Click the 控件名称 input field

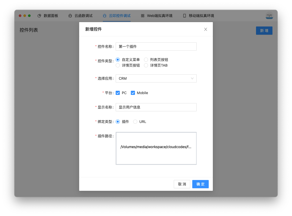(x=156, y=47)
